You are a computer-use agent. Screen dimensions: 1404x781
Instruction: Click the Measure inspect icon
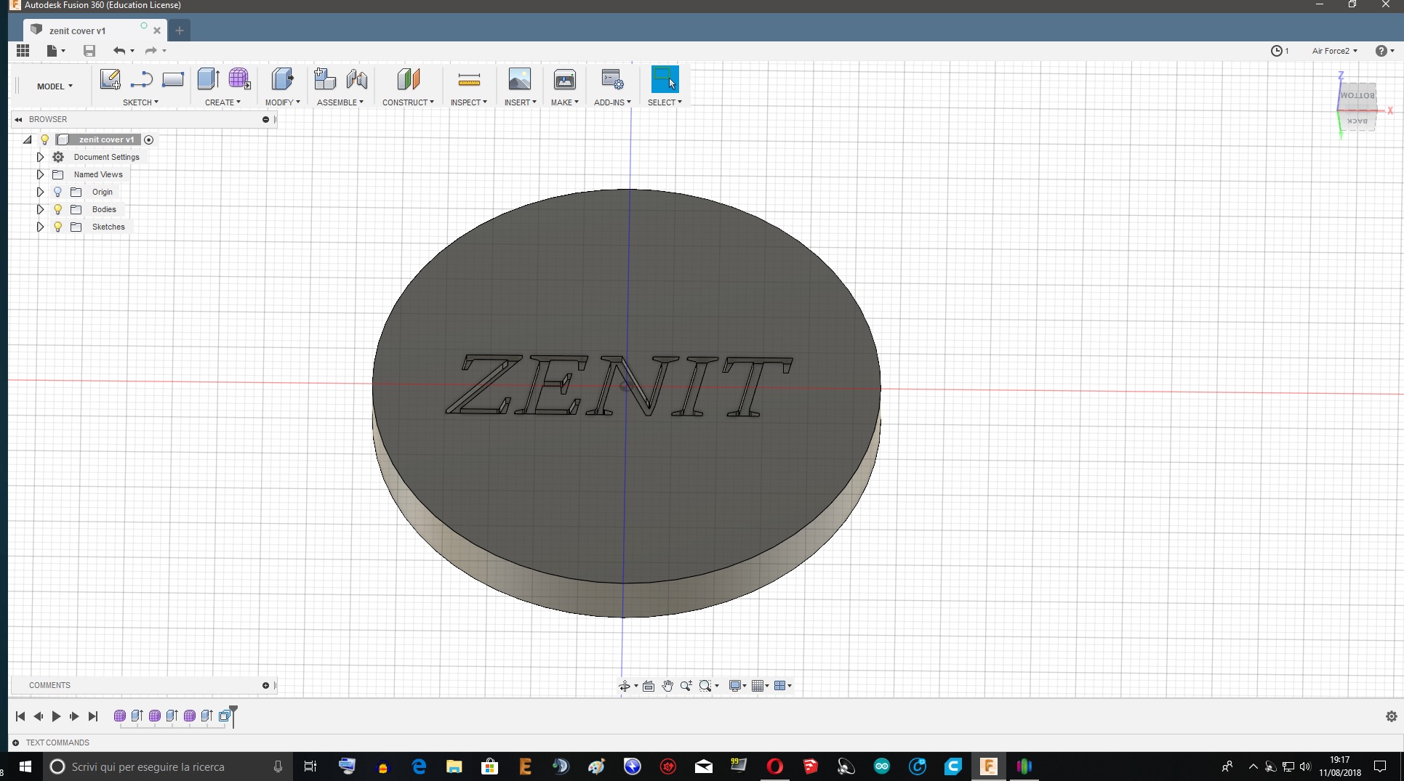tap(469, 79)
